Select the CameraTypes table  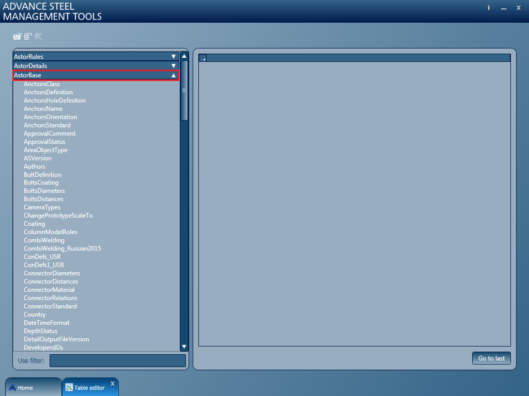pos(42,207)
